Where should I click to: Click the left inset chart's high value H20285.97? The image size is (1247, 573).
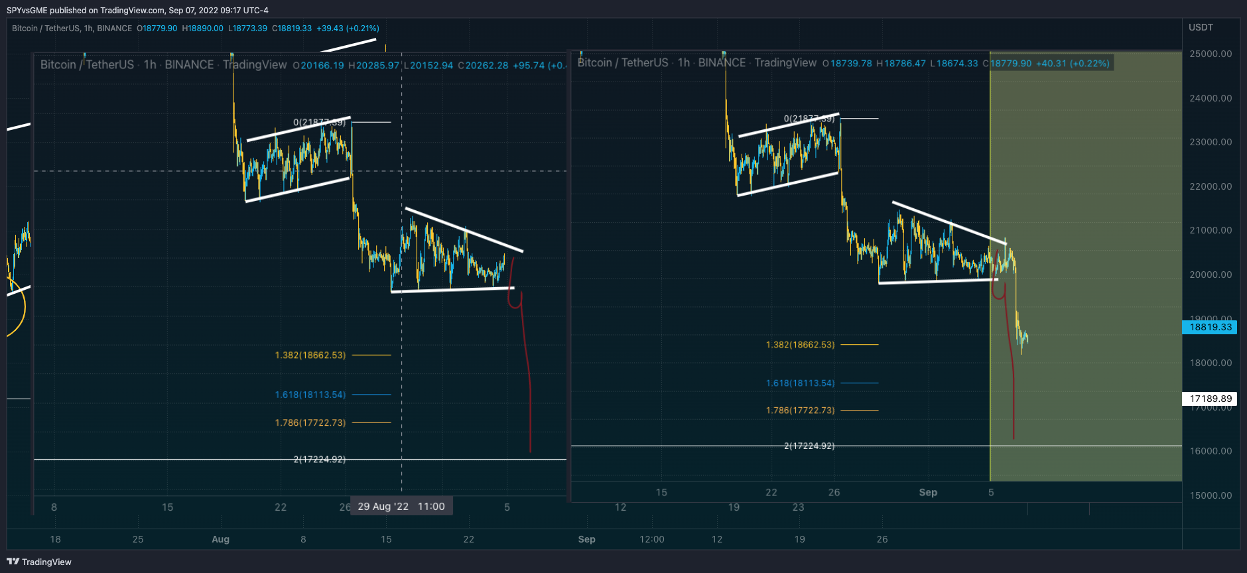tap(374, 66)
